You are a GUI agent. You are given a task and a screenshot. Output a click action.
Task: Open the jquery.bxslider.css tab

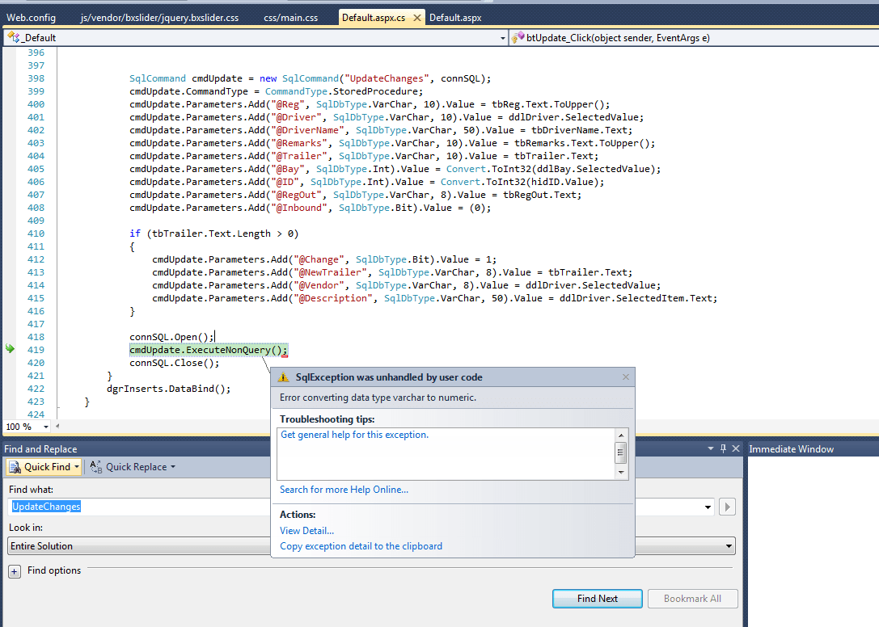click(x=159, y=17)
